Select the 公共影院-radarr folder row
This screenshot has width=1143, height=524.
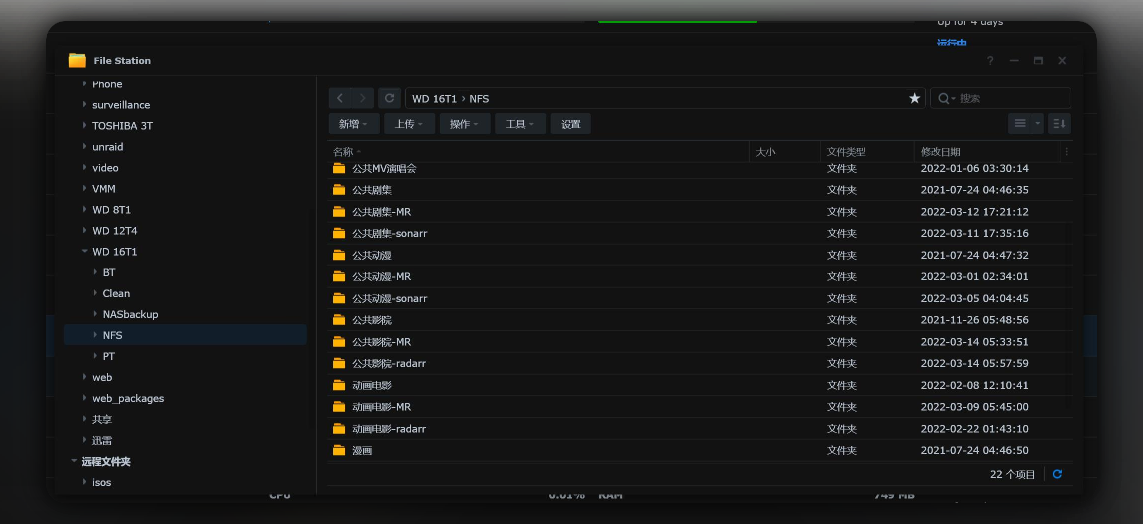(x=700, y=363)
